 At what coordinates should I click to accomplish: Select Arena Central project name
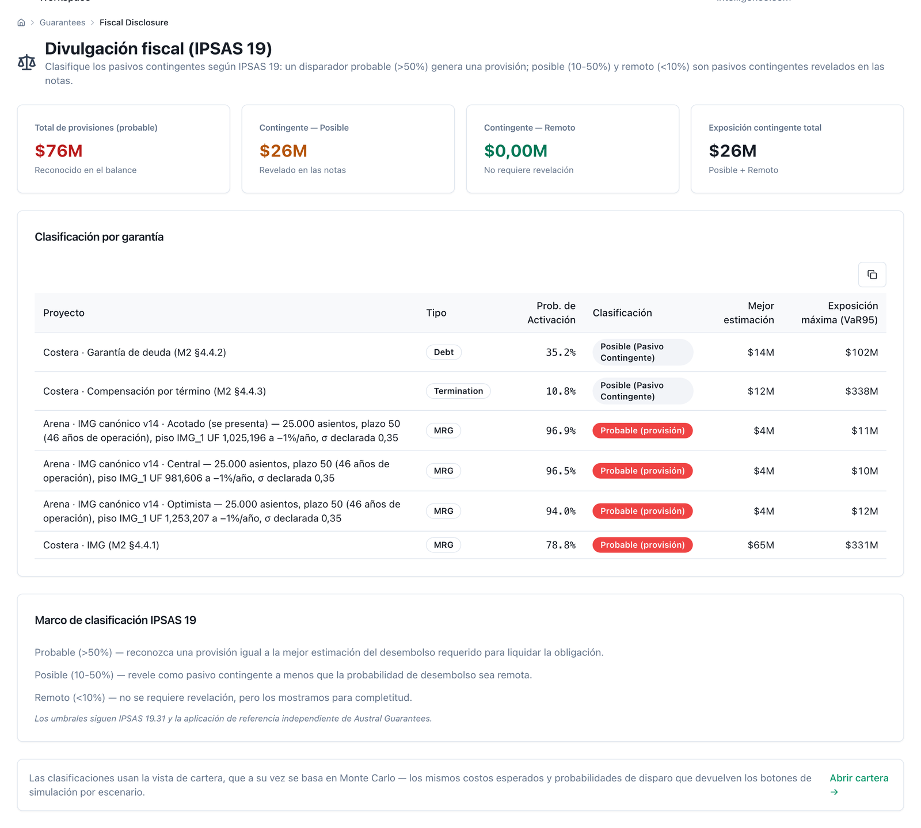tap(216, 471)
